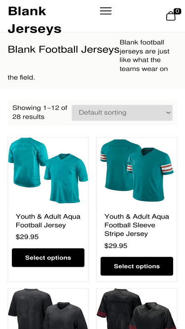Open the Default sorting dropdown

[122, 112]
